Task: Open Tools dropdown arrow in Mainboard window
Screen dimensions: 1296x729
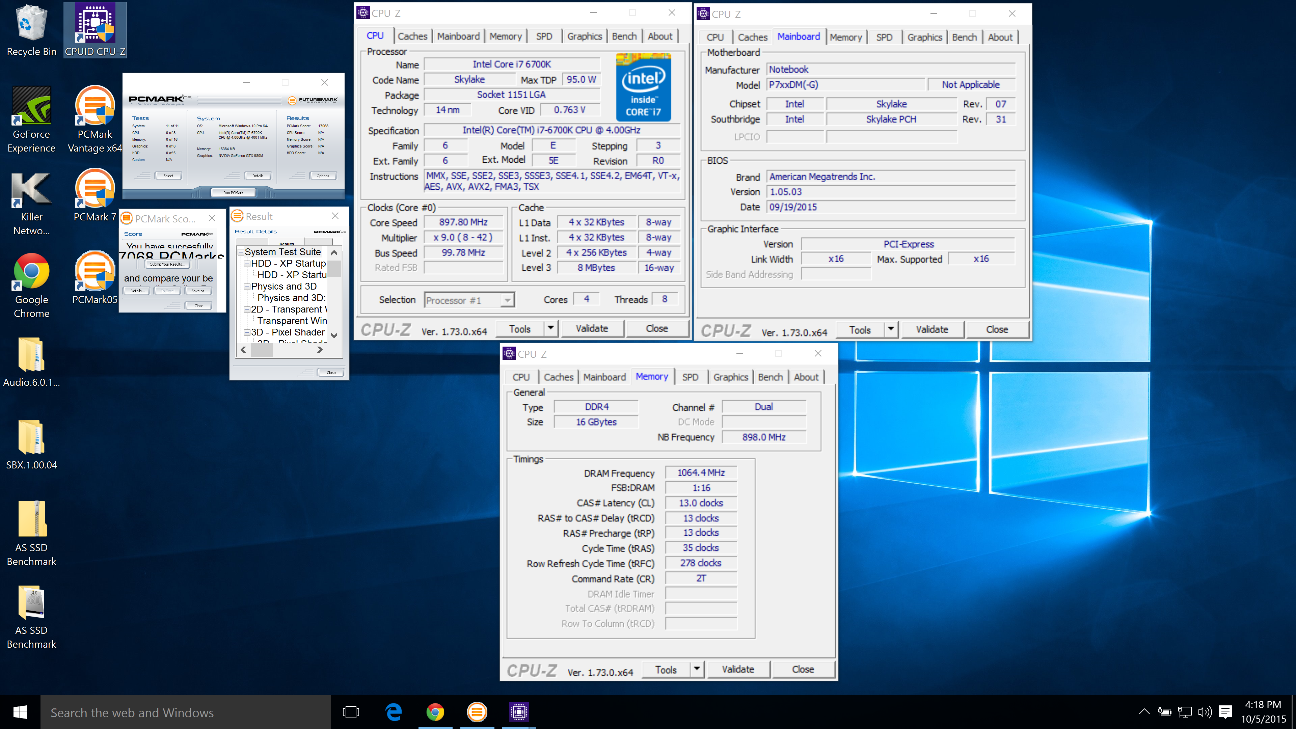Action: pos(891,329)
